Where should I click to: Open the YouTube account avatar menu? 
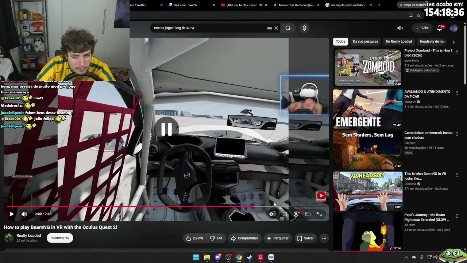click(454, 28)
